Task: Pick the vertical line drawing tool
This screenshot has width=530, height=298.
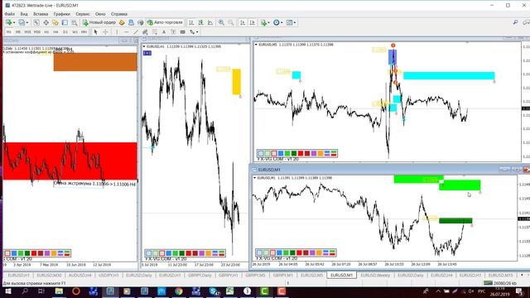Action: [x=117, y=31]
